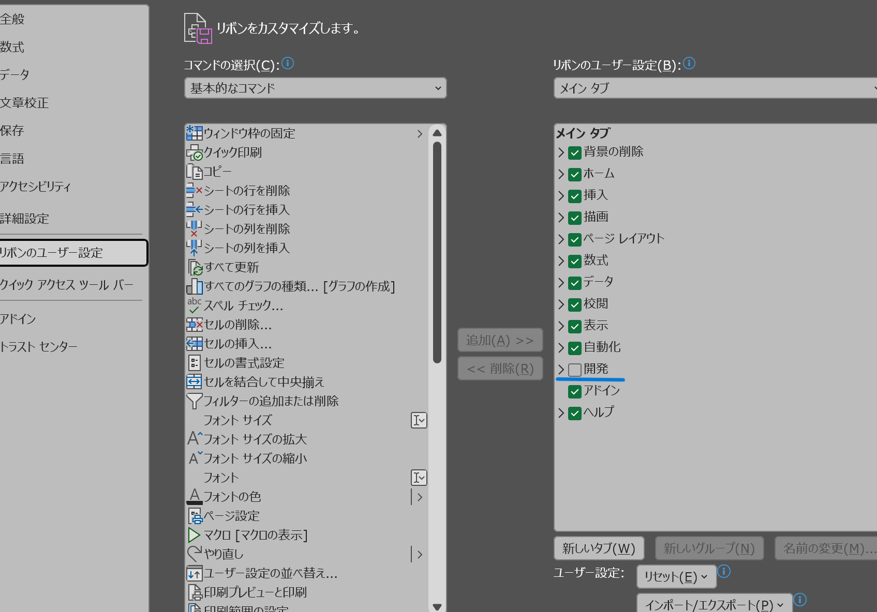Expand the ホーム tab tree node
This screenshot has width=877, height=612.
tap(561, 174)
